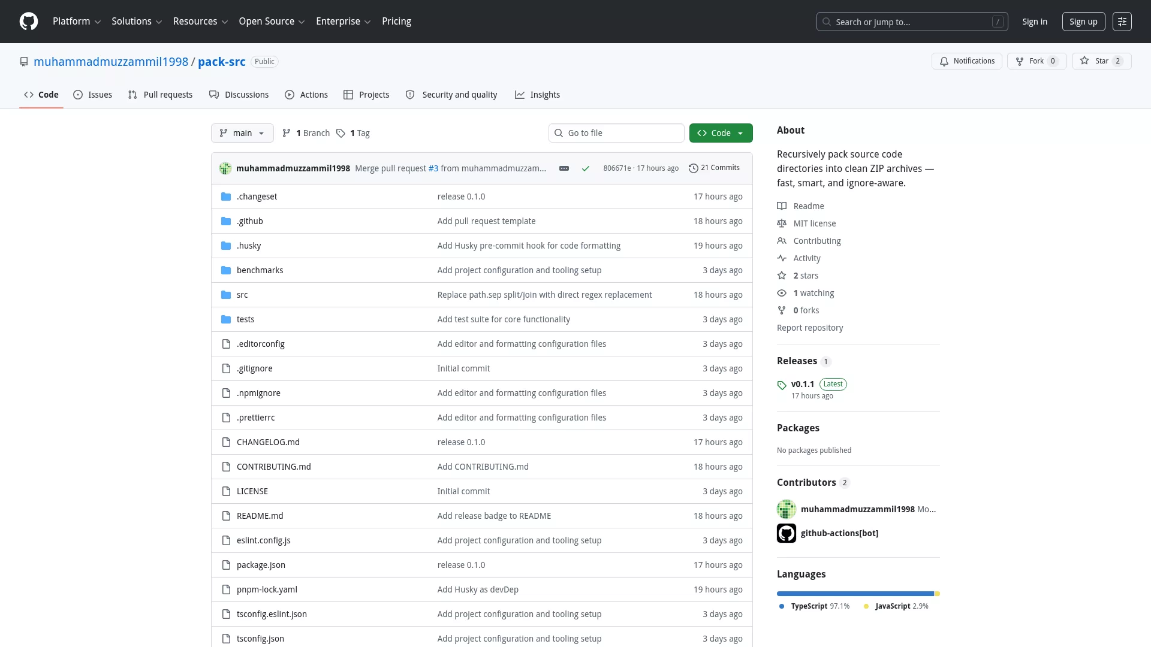
Task: Switch to the Actions tab
Action: 306,95
